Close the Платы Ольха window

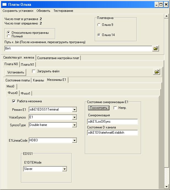(x=166, y=5)
